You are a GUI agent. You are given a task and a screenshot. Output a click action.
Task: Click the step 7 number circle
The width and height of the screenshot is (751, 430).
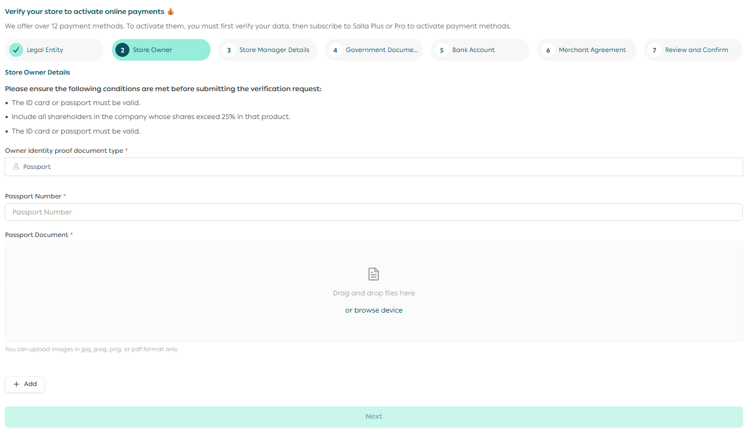click(654, 50)
